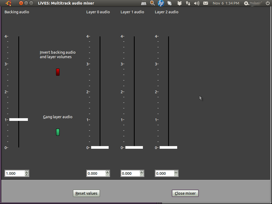Increase Backing audio value with up arrow

pos(27,172)
